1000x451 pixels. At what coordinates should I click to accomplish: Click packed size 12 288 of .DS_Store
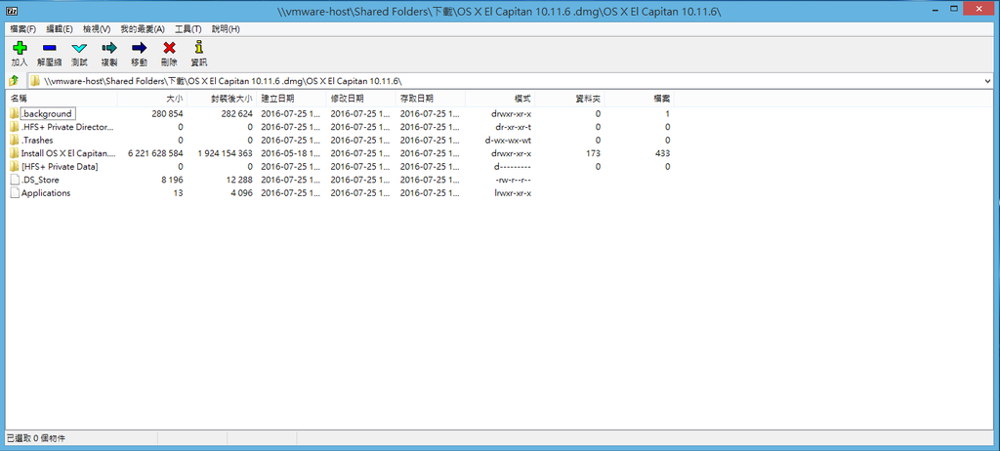click(x=240, y=180)
